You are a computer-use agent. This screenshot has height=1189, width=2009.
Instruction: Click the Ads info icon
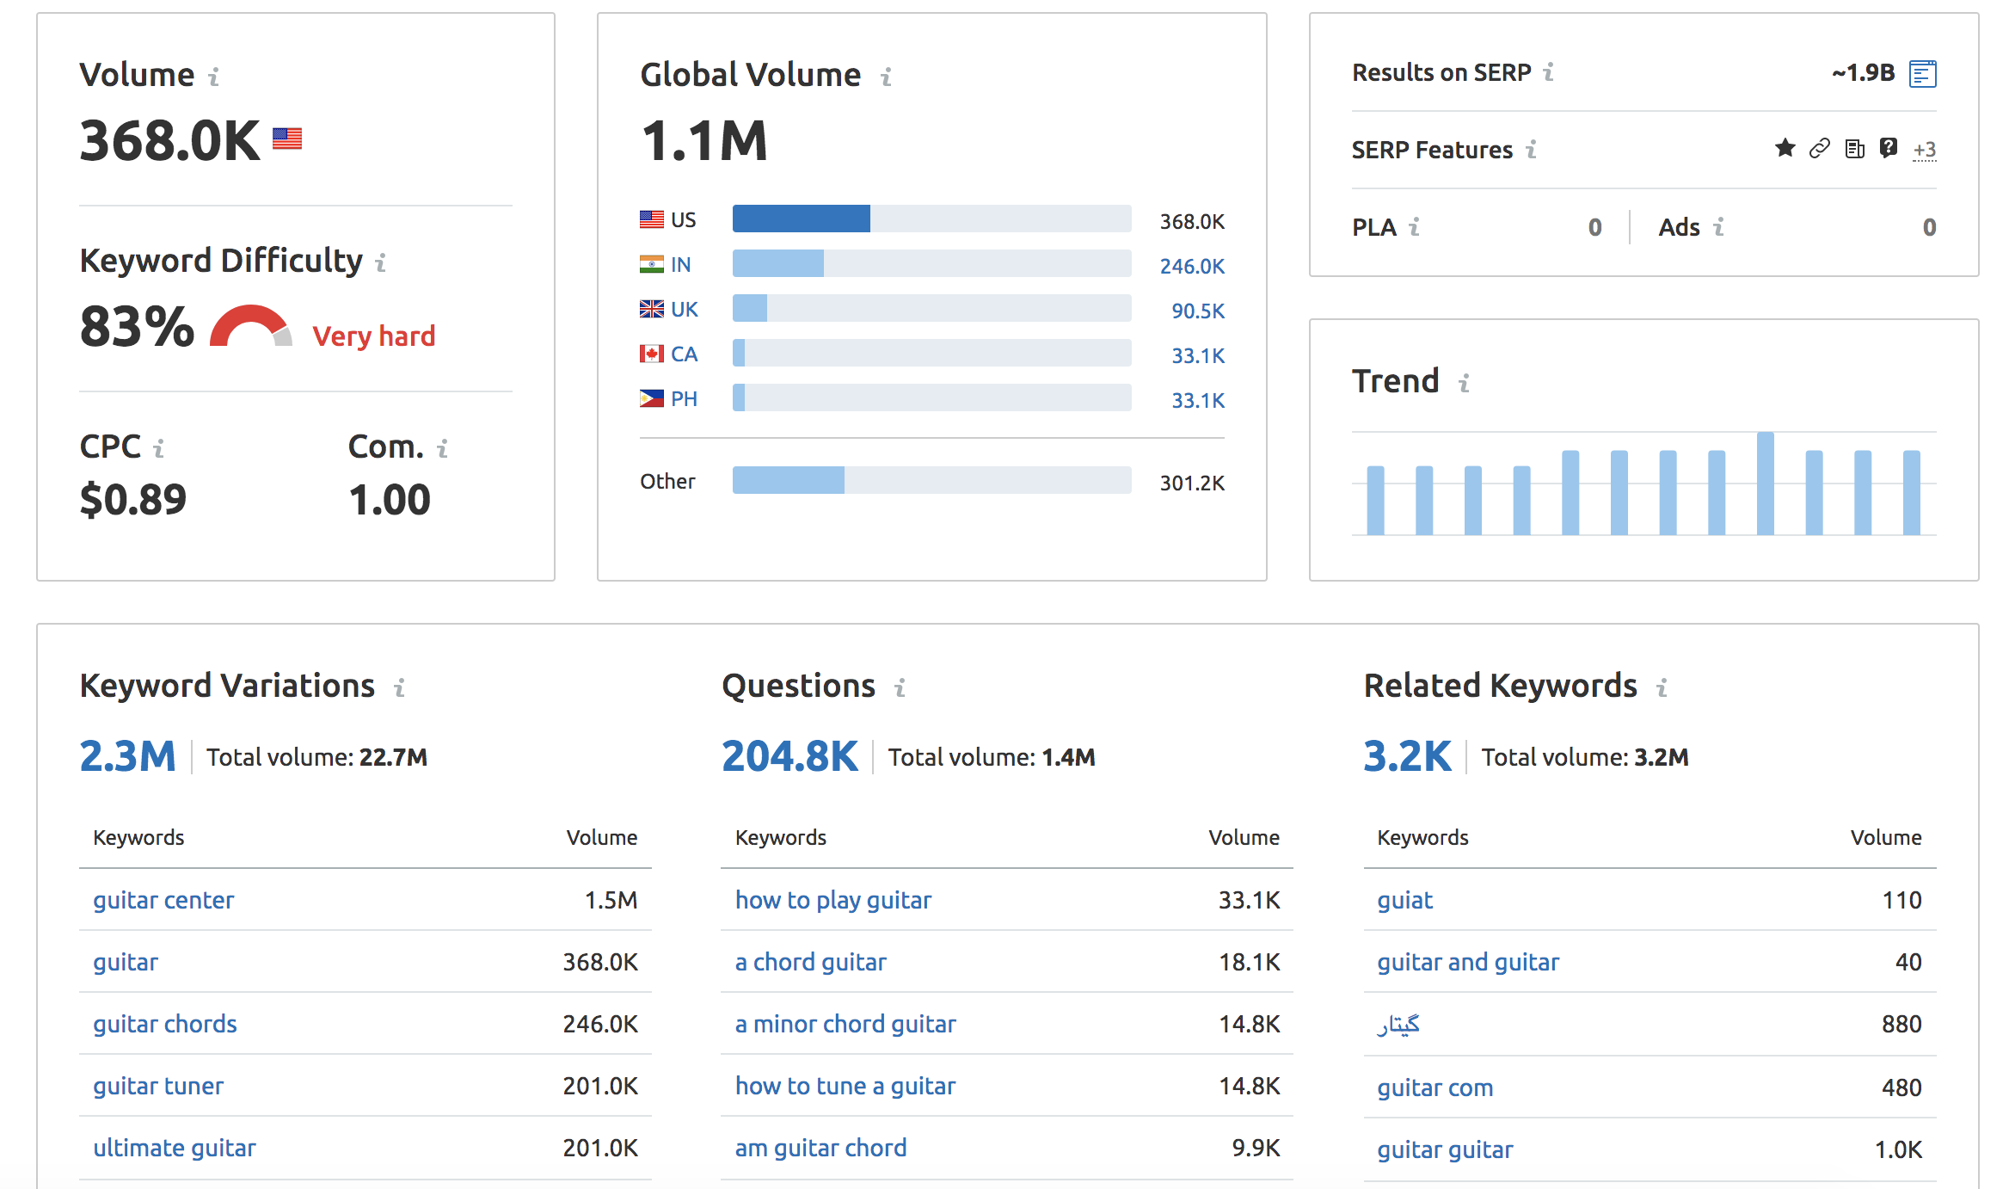click(1719, 227)
